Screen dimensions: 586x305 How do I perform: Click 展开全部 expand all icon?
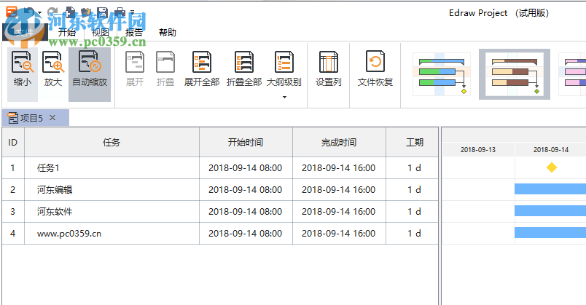click(x=202, y=62)
